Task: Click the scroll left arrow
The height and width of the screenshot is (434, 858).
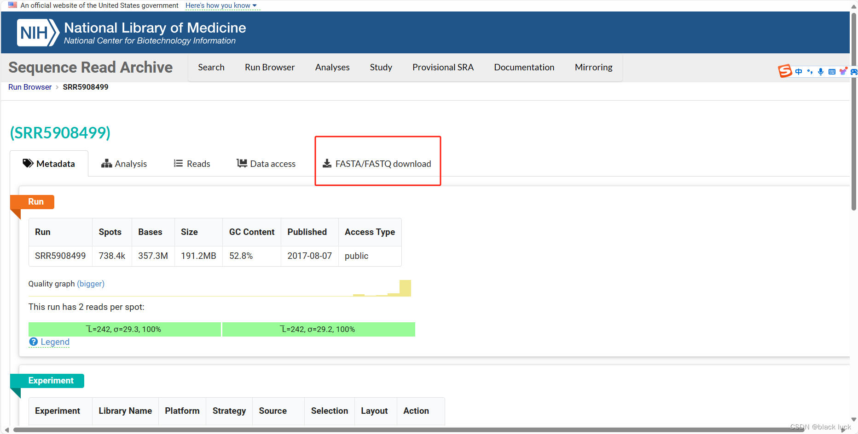Action: (x=6, y=430)
